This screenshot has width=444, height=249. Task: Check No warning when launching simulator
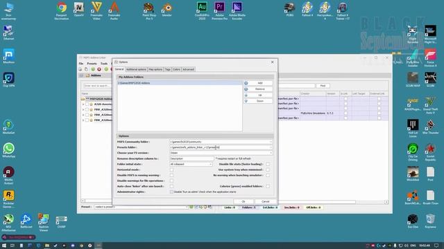click(268, 175)
